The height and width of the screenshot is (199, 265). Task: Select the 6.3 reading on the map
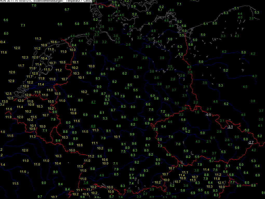(x=226, y=13)
